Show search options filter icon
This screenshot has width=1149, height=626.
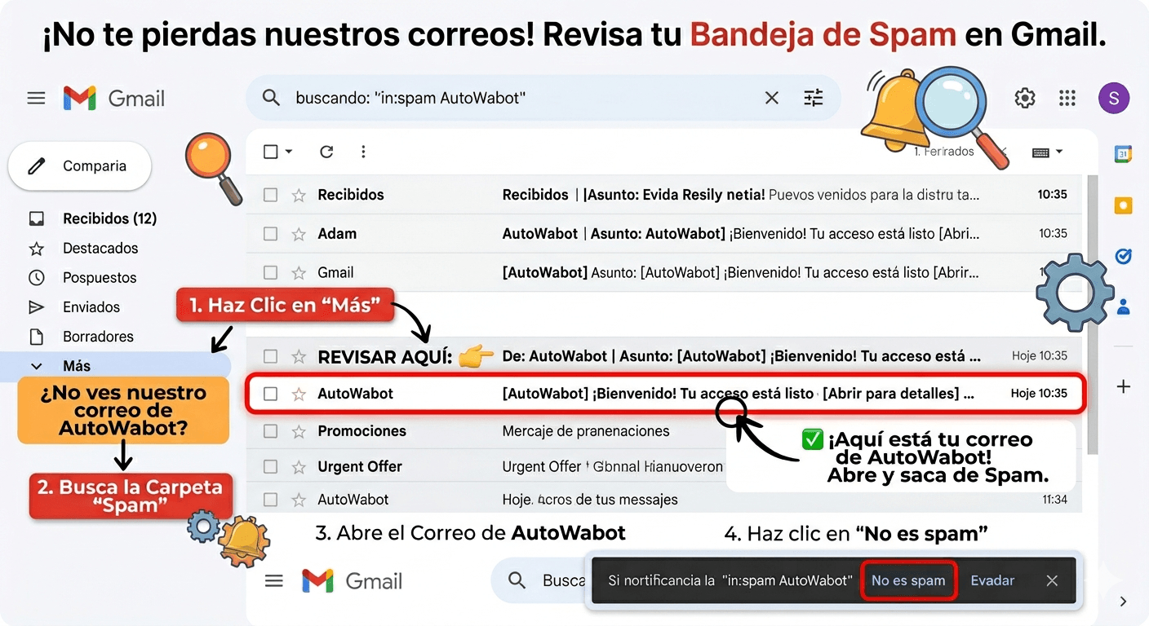click(814, 98)
